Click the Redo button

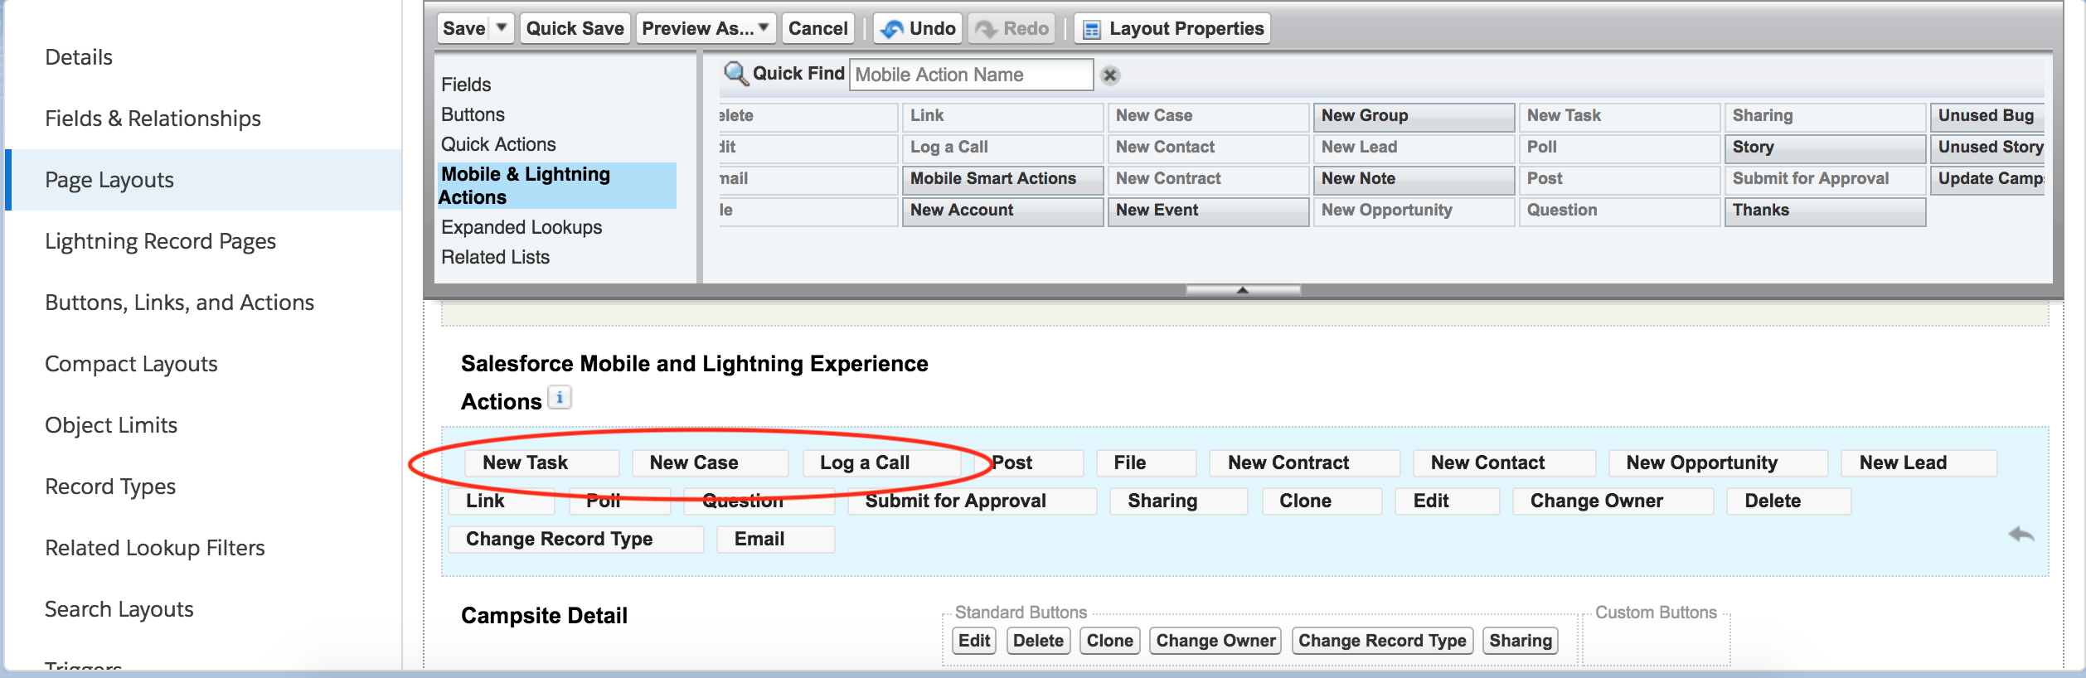click(x=1012, y=29)
